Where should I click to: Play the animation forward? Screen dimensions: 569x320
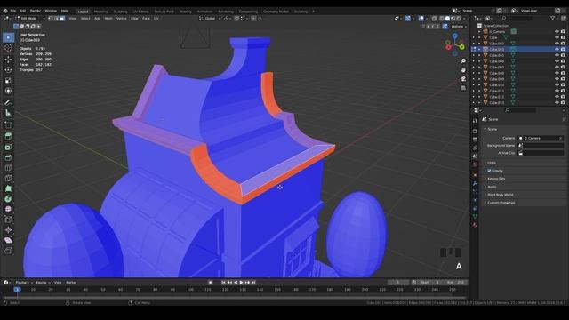241,283
